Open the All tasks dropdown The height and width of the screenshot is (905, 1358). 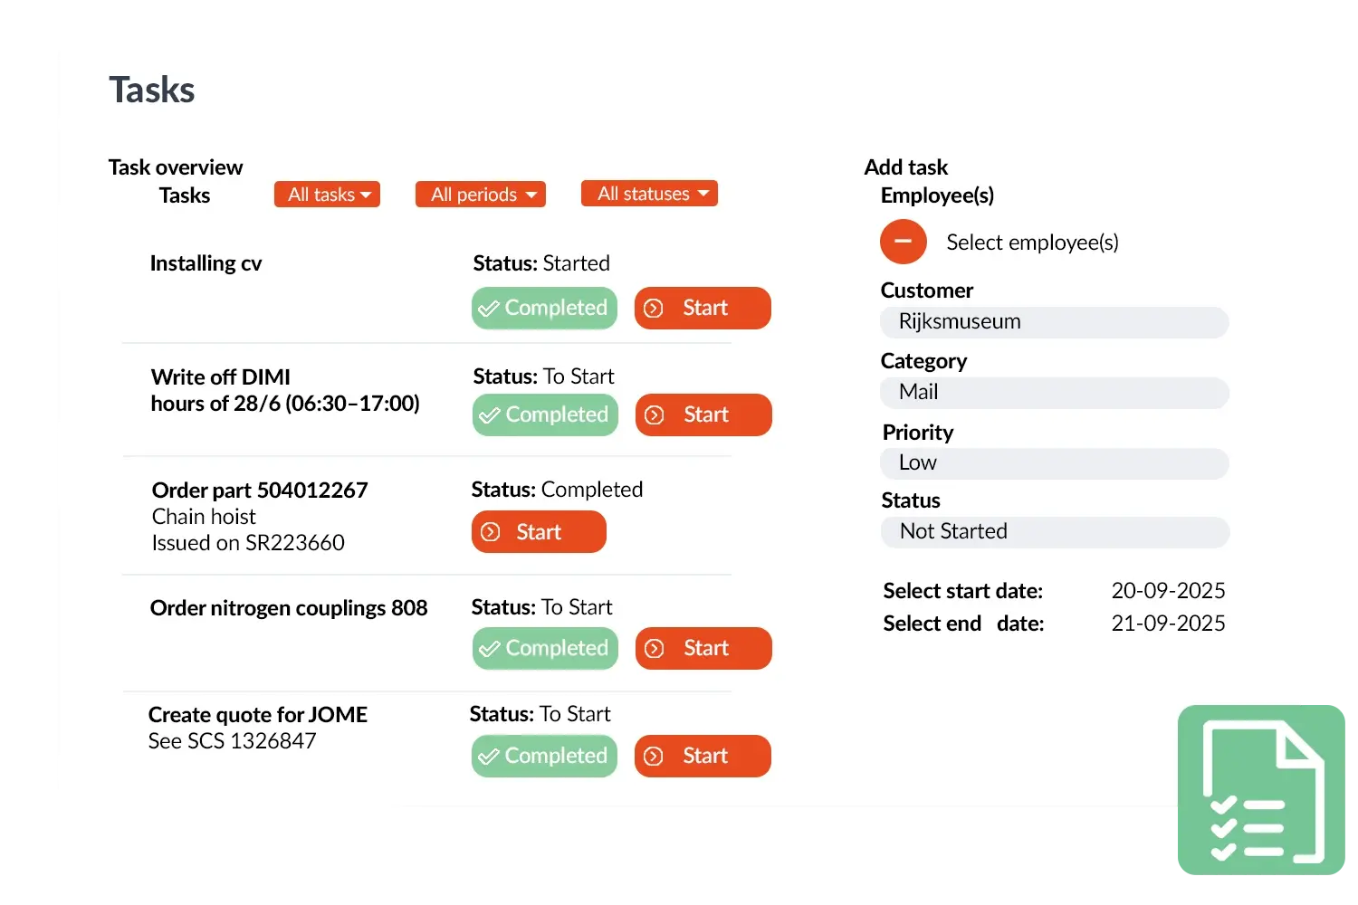(x=327, y=195)
